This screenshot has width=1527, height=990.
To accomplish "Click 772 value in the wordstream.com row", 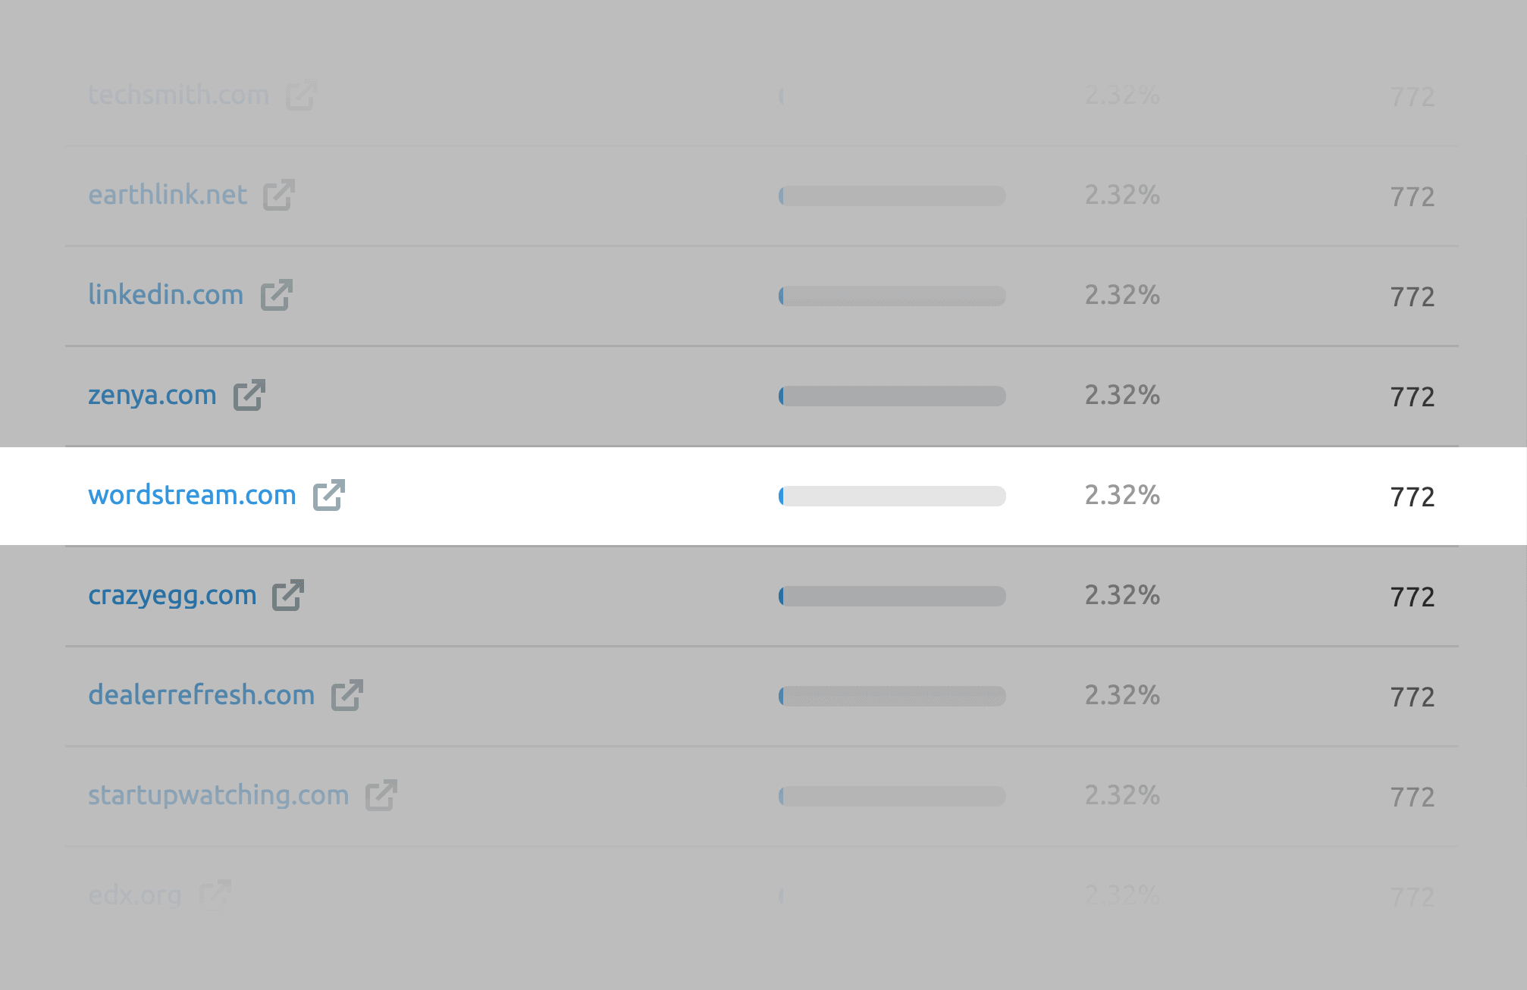I will click(x=1412, y=497).
